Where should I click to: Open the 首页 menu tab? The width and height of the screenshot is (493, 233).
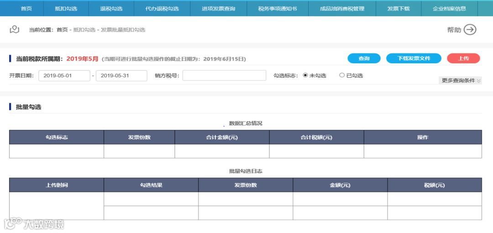[x=26, y=9]
